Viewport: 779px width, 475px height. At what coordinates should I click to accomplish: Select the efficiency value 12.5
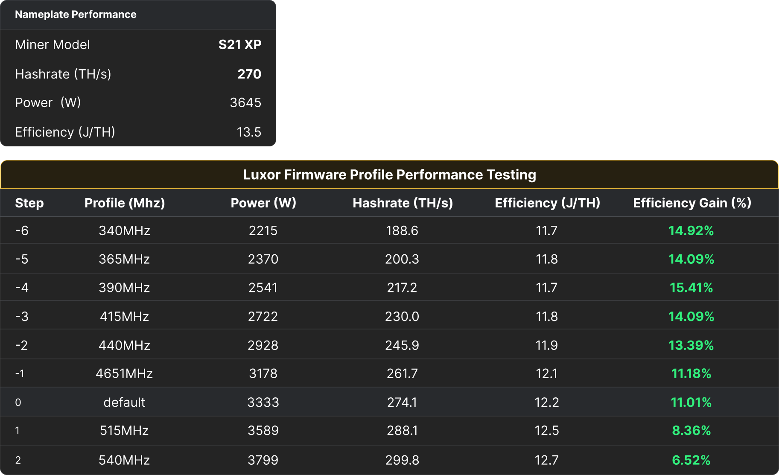[x=547, y=430]
